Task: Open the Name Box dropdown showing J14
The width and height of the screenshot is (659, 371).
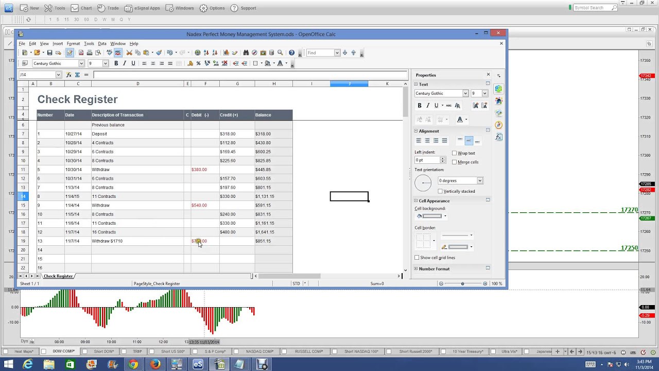Action: (58, 75)
